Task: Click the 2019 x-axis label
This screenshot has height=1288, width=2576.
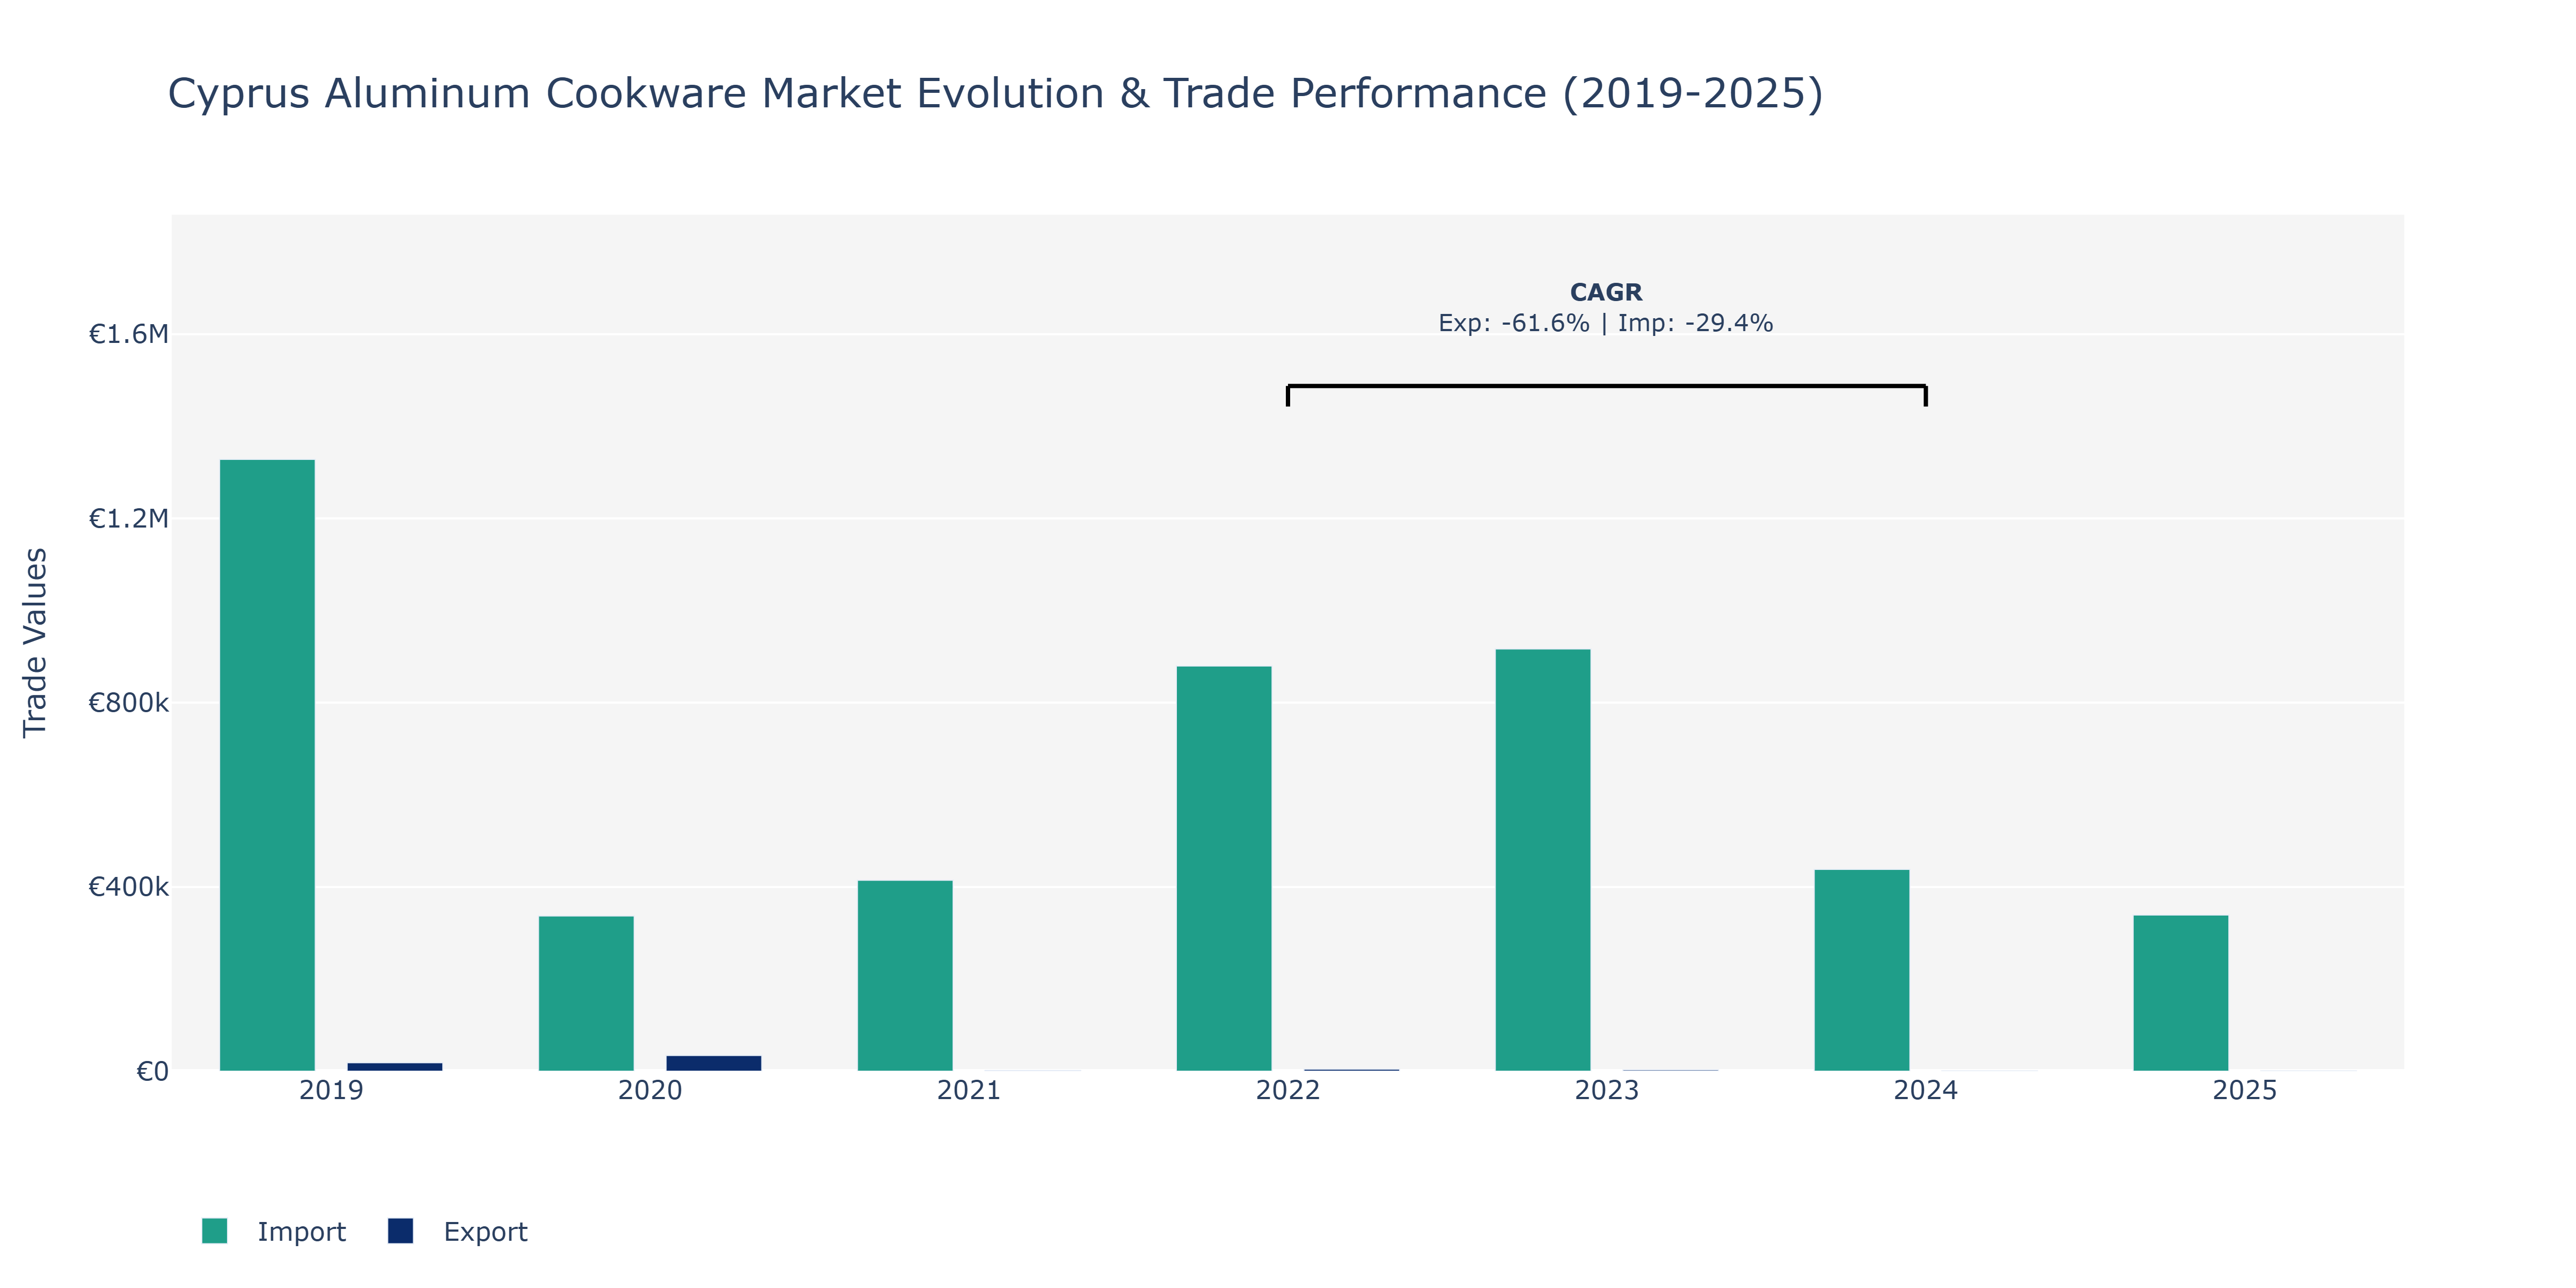Action: pos(331,1090)
